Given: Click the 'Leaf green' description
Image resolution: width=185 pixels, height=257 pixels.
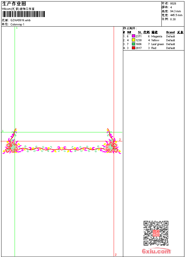Looking at the screenshot, I should tap(158, 44).
